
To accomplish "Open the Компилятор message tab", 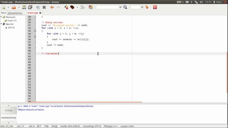I will pos(9,118).
